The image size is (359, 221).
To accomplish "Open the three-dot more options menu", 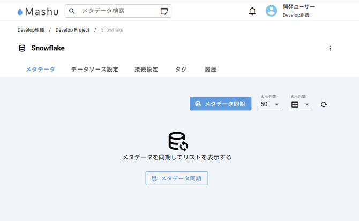I will point(330,48).
